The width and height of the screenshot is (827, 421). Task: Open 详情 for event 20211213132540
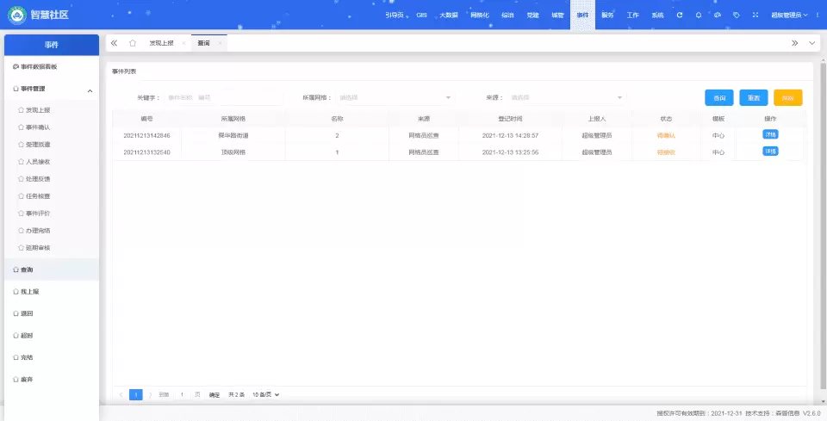click(x=770, y=152)
